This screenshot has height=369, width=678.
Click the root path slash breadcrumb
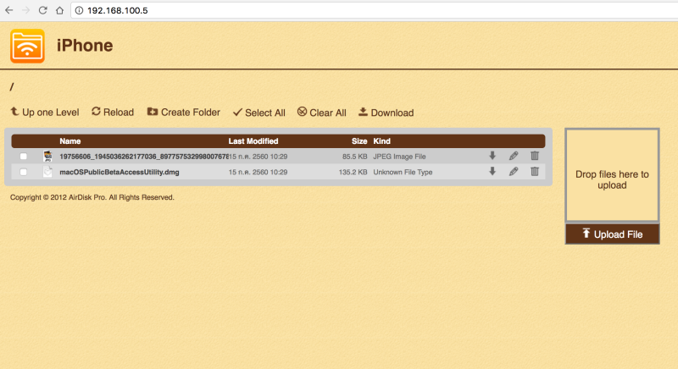click(12, 87)
